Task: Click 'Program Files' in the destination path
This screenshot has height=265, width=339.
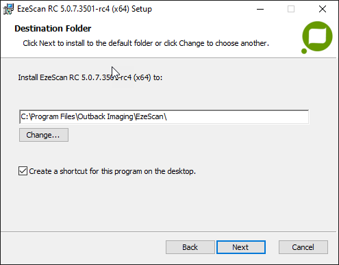Action: 53,116
